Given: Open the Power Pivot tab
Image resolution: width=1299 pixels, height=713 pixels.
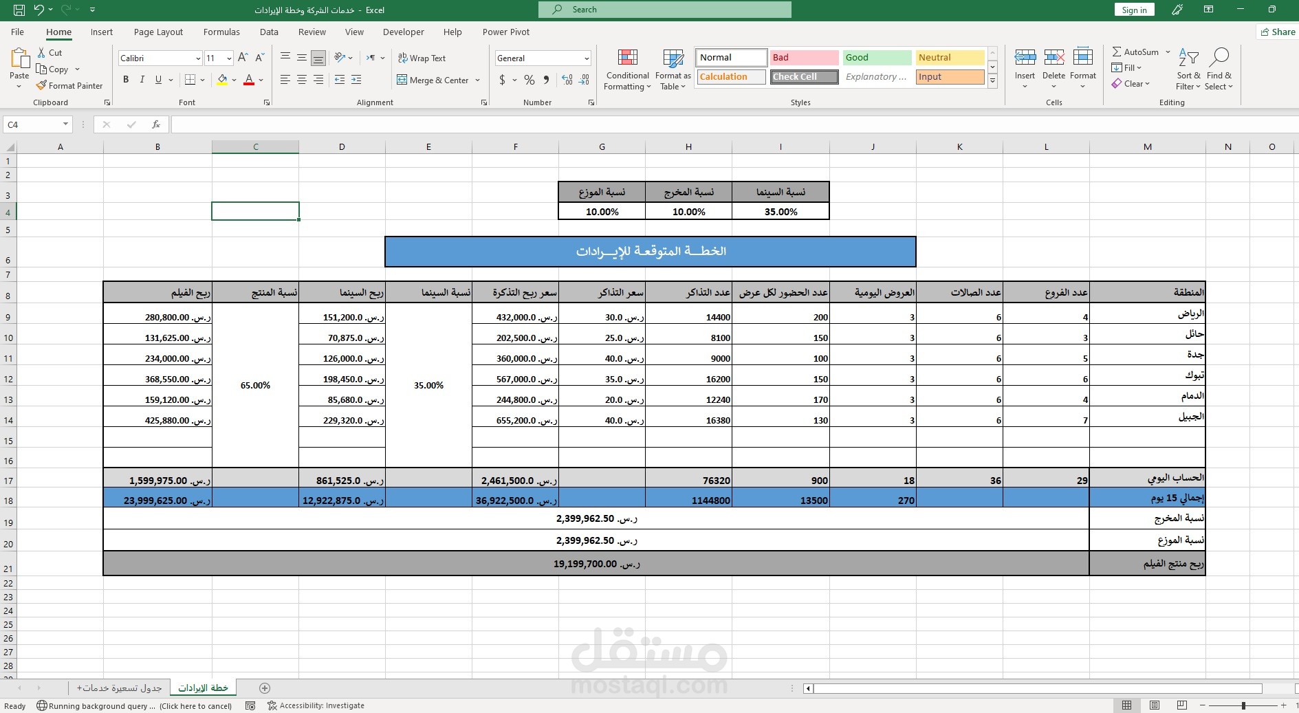Looking at the screenshot, I should tap(506, 32).
